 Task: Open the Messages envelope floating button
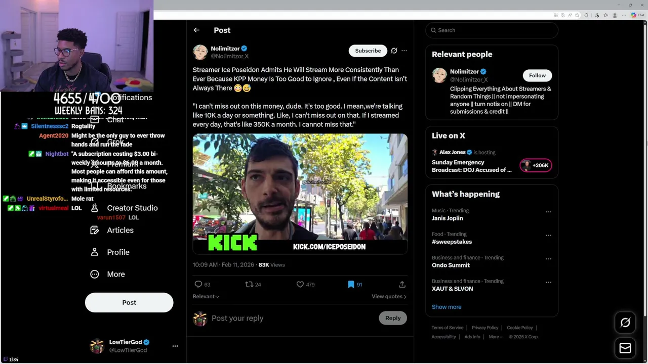pyautogui.click(x=625, y=348)
